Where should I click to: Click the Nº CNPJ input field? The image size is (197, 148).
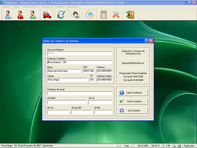pyautogui.click(x=67, y=102)
